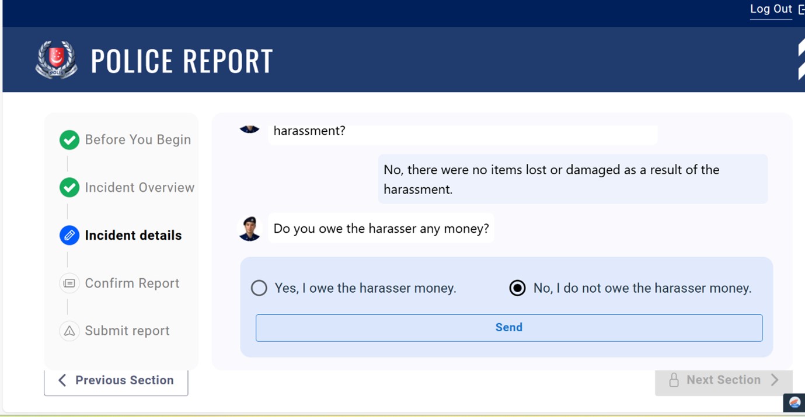
Task: Open the Incident details step in the sidebar
Action: point(132,235)
